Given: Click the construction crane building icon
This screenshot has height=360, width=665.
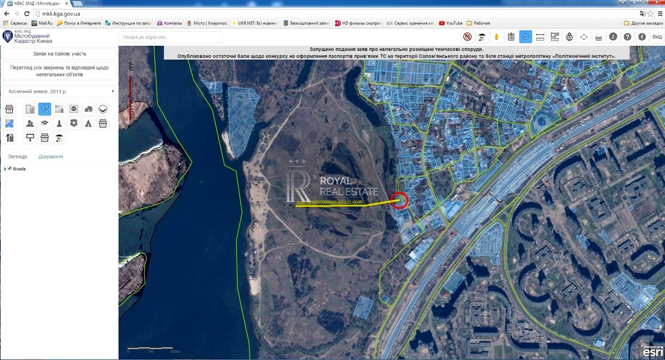Looking at the screenshot, I should click(9, 138).
